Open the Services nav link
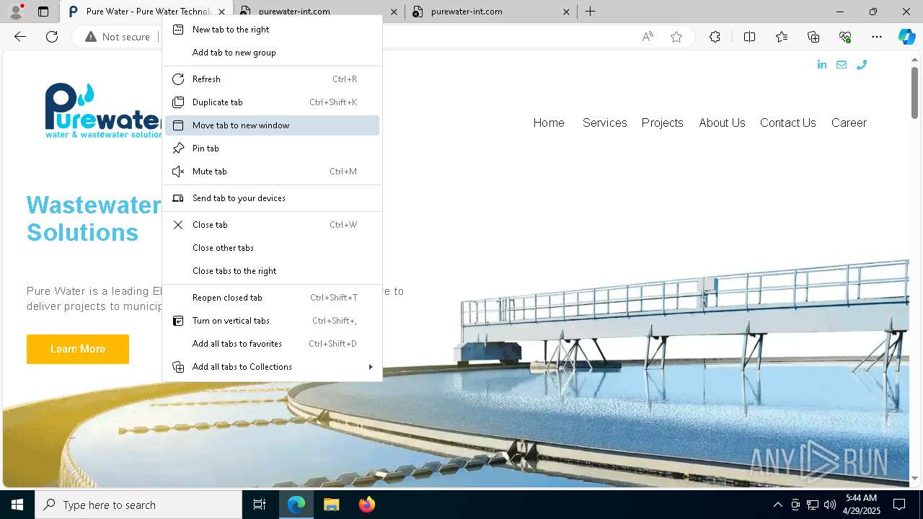 point(605,123)
